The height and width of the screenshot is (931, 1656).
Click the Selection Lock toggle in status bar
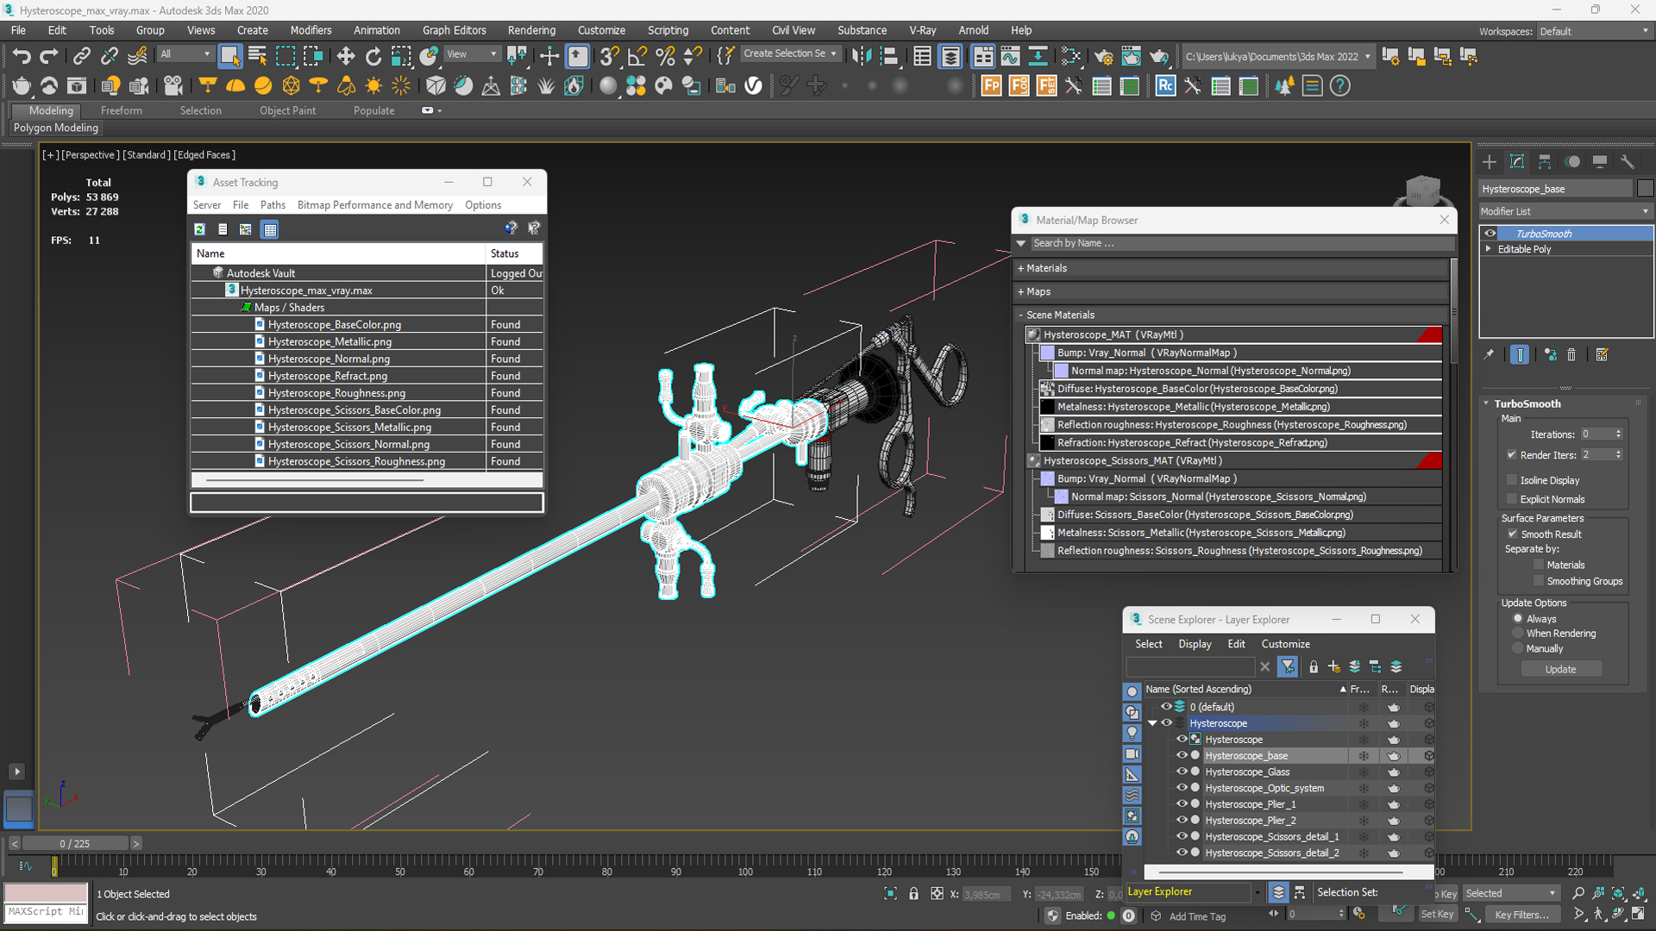[x=913, y=894]
